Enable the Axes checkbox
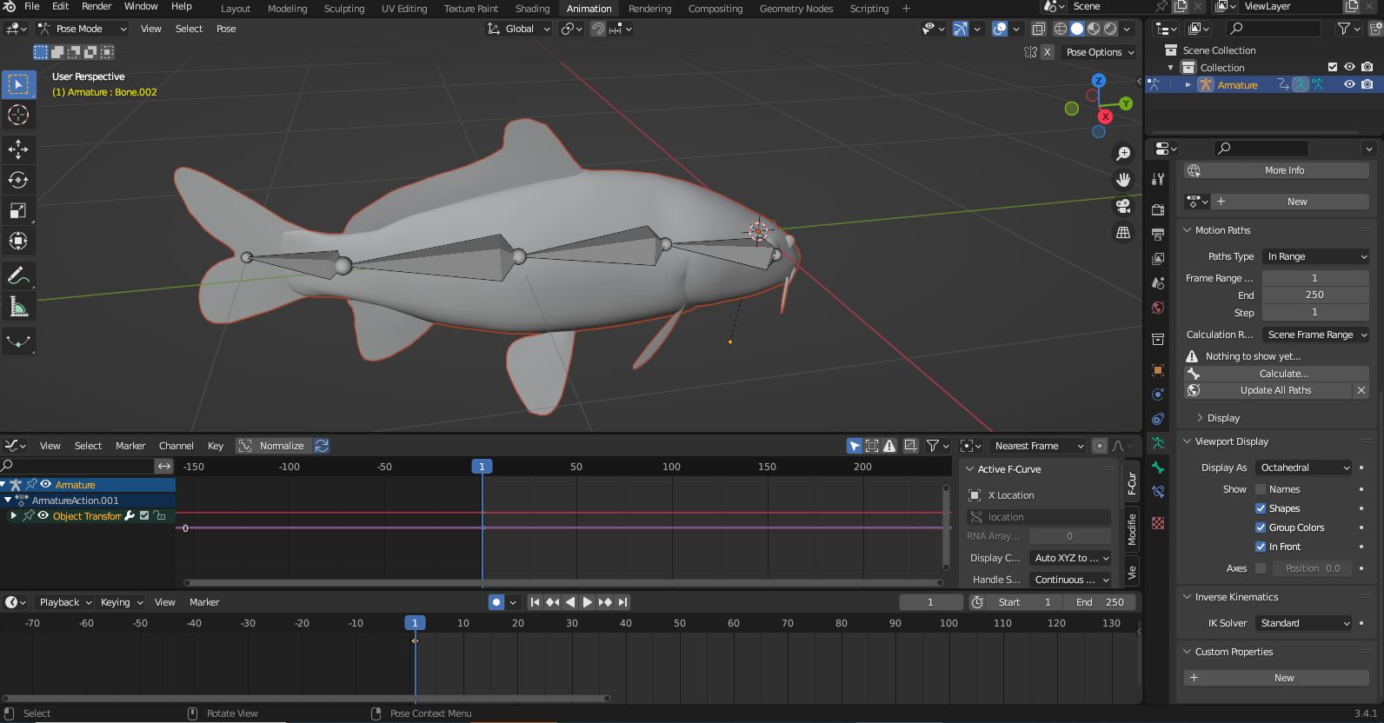Screen dimensions: 1384x723 click(x=1261, y=568)
